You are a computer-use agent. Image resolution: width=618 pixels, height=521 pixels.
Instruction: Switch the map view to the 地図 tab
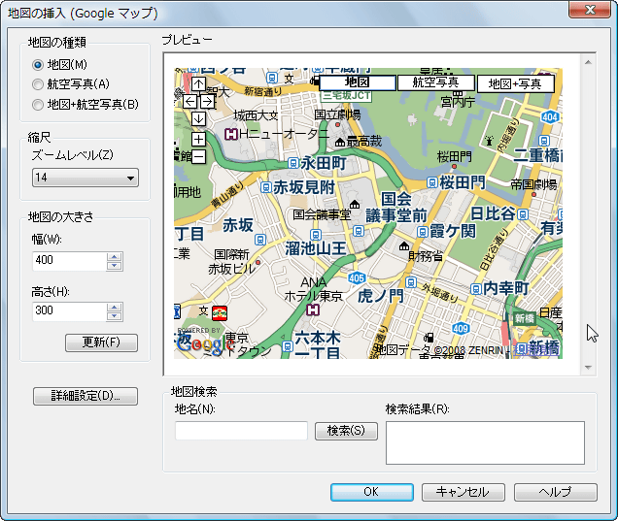pos(358,82)
